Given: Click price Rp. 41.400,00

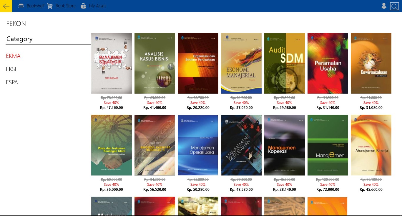Looking at the screenshot, I should (155, 108).
